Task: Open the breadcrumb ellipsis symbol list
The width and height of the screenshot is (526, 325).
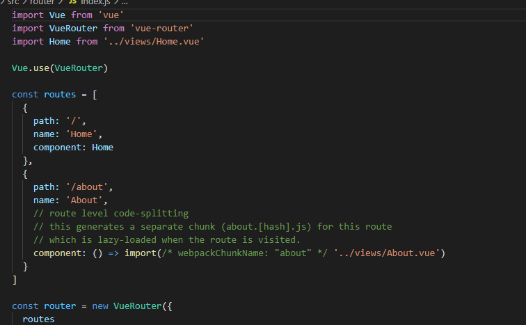Action: 125,3
